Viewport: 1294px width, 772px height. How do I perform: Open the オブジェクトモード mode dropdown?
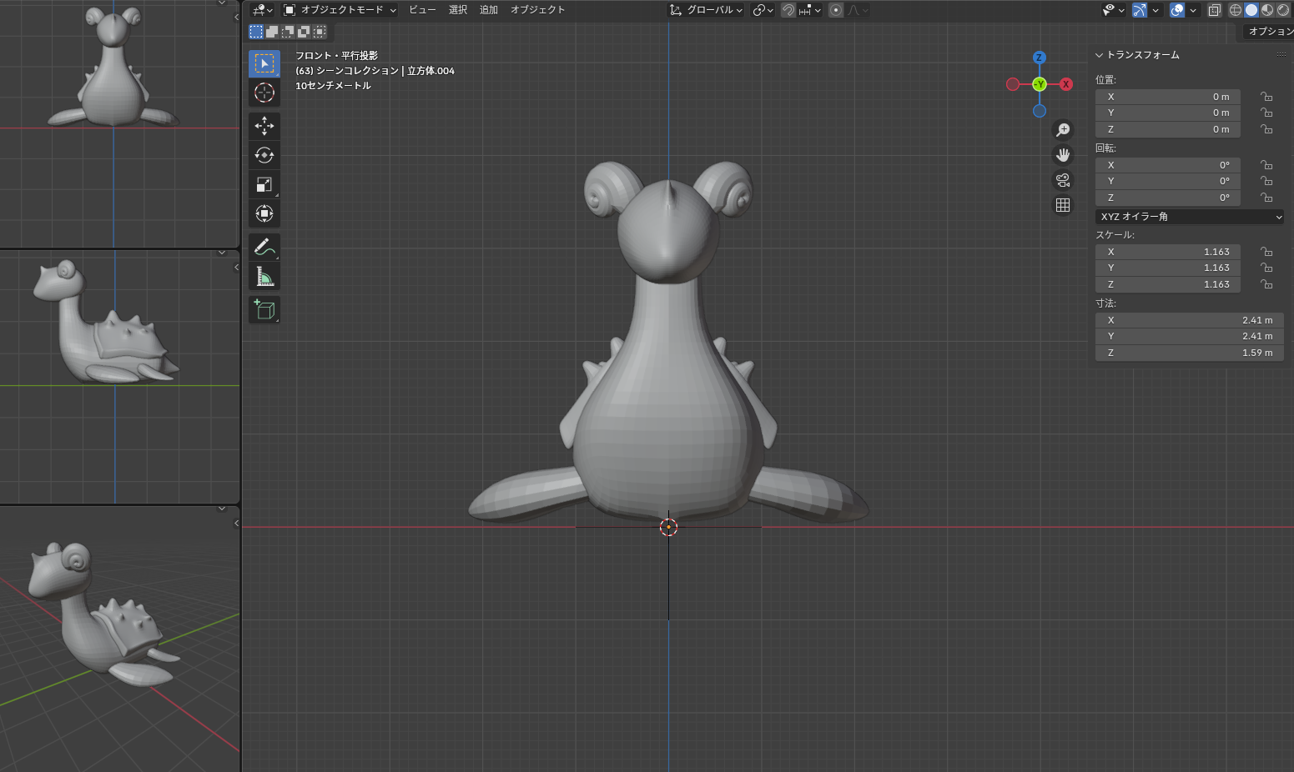tap(340, 10)
